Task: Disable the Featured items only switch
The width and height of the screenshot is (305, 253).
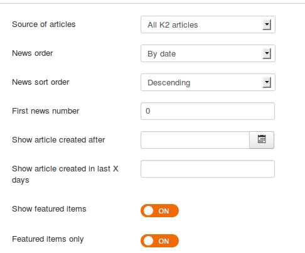Action: [x=159, y=240]
